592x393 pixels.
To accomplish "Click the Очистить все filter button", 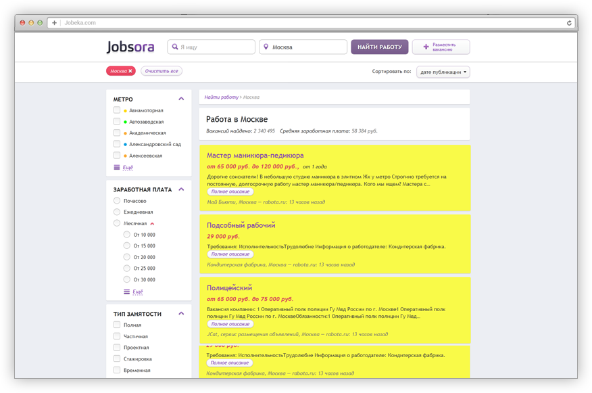I will [x=162, y=71].
